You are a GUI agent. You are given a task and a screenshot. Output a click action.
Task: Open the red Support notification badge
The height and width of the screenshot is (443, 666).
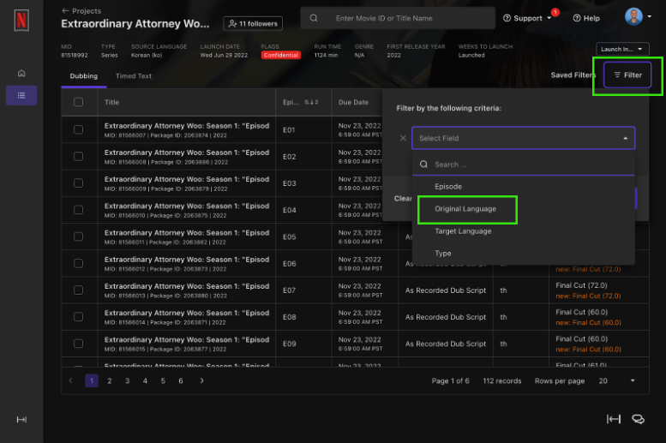coord(555,12)
